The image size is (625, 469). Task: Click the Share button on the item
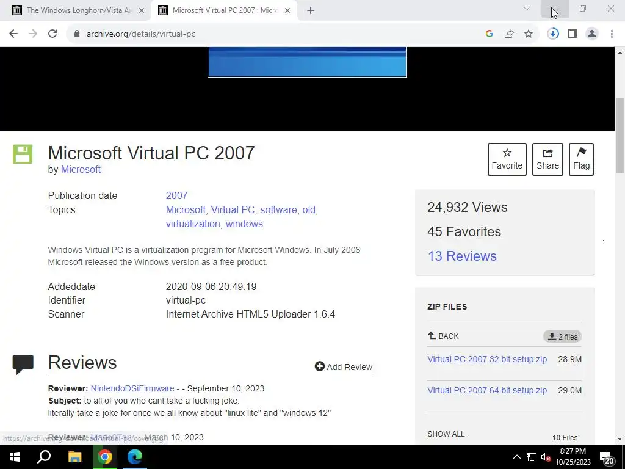point(547,159)
